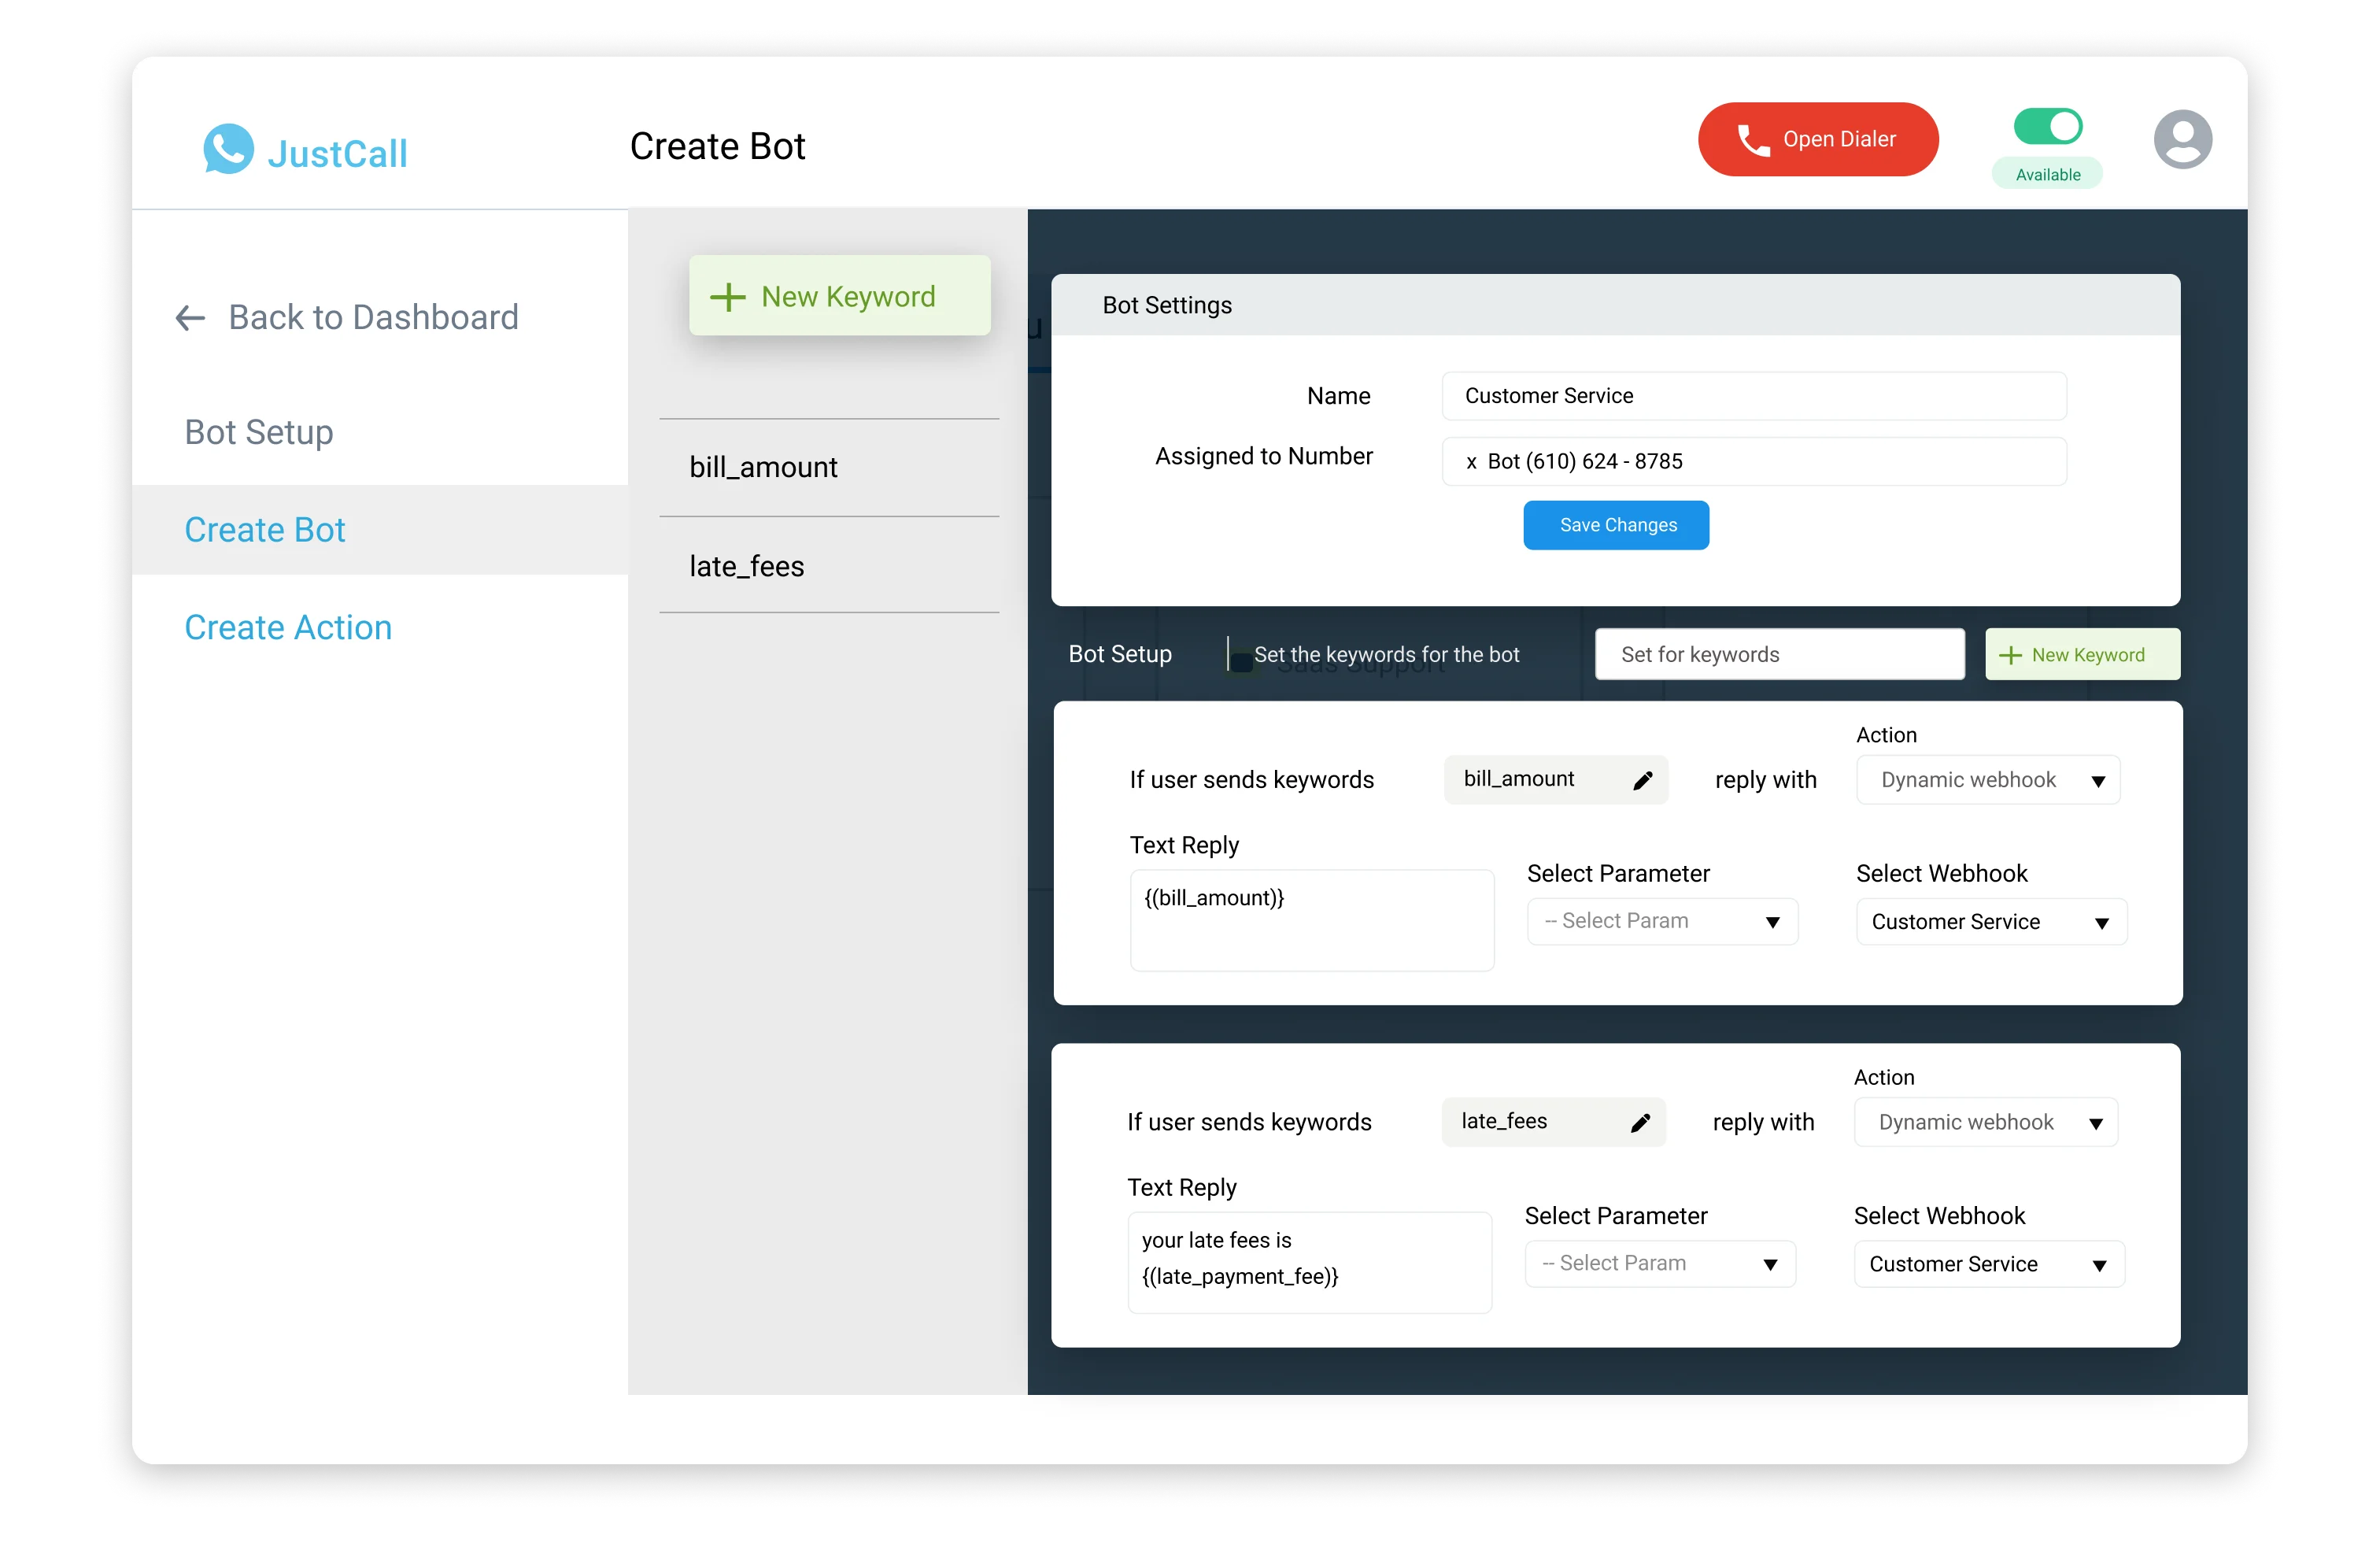Expand Action dropdown for bill_amount rule
The image size is (2380, 1565).
click(x=1988, y=780)
